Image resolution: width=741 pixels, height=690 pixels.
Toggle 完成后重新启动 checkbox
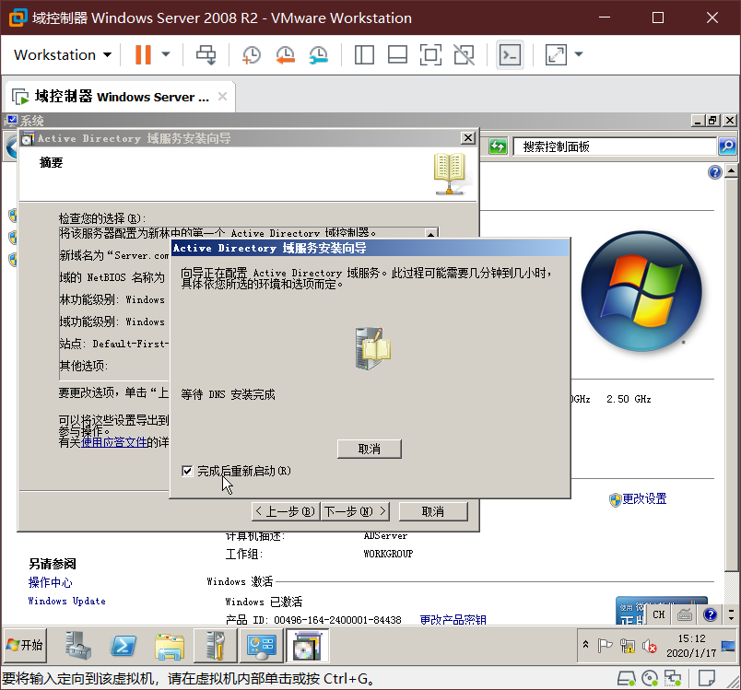pyautogui.click(x=187, y=471)
